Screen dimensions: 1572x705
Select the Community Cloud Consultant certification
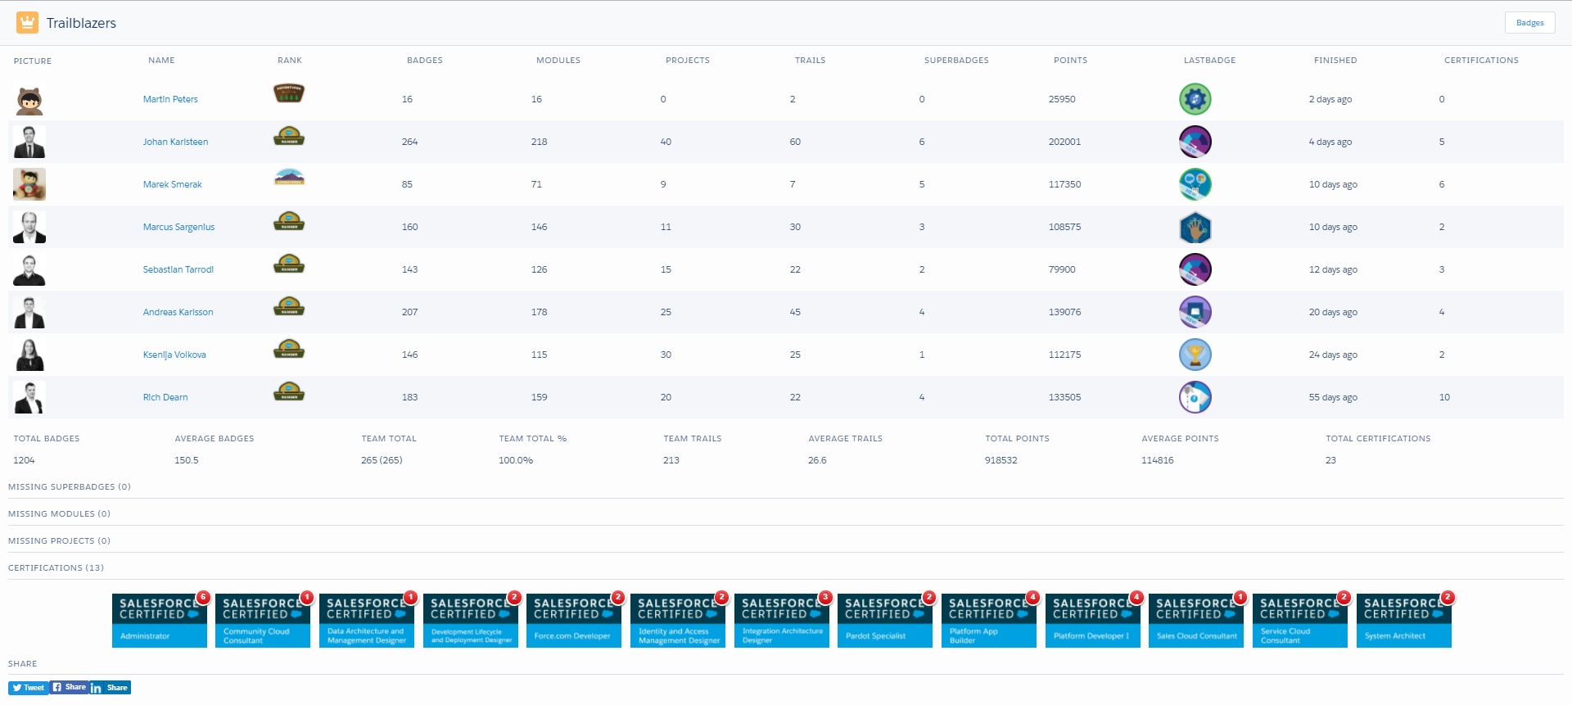tap(263, 621)
